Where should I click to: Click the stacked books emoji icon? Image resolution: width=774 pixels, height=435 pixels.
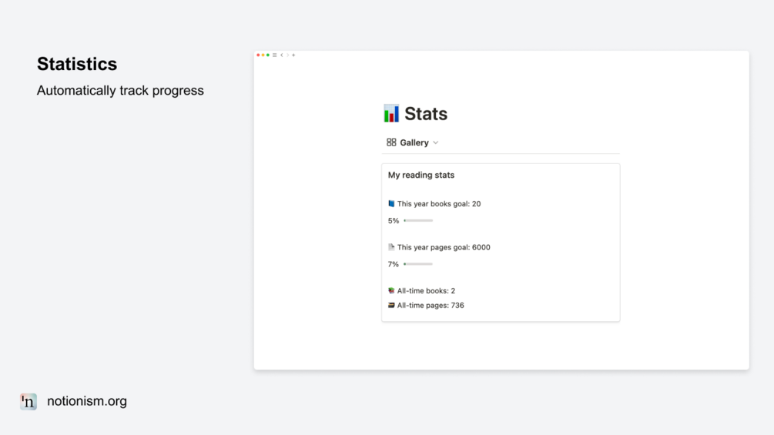tap(391, 291)
